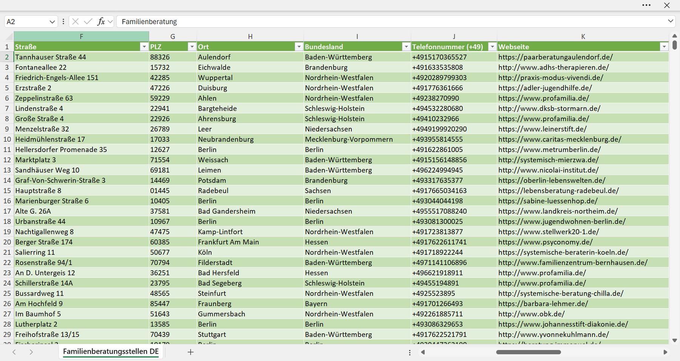Screen dimensions: 680x361
Task: Open the Straße column filter dropdown
Action: click(144, 46)
